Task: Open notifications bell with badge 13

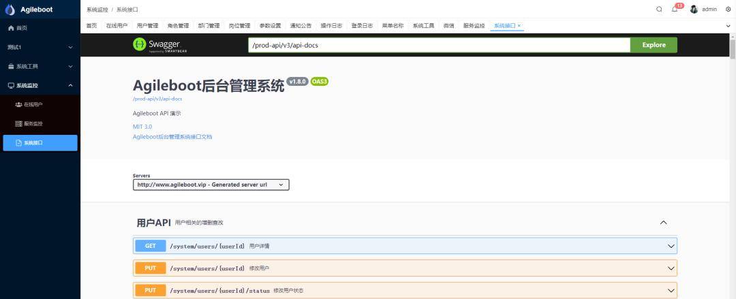Action: (x=675, y=10)
